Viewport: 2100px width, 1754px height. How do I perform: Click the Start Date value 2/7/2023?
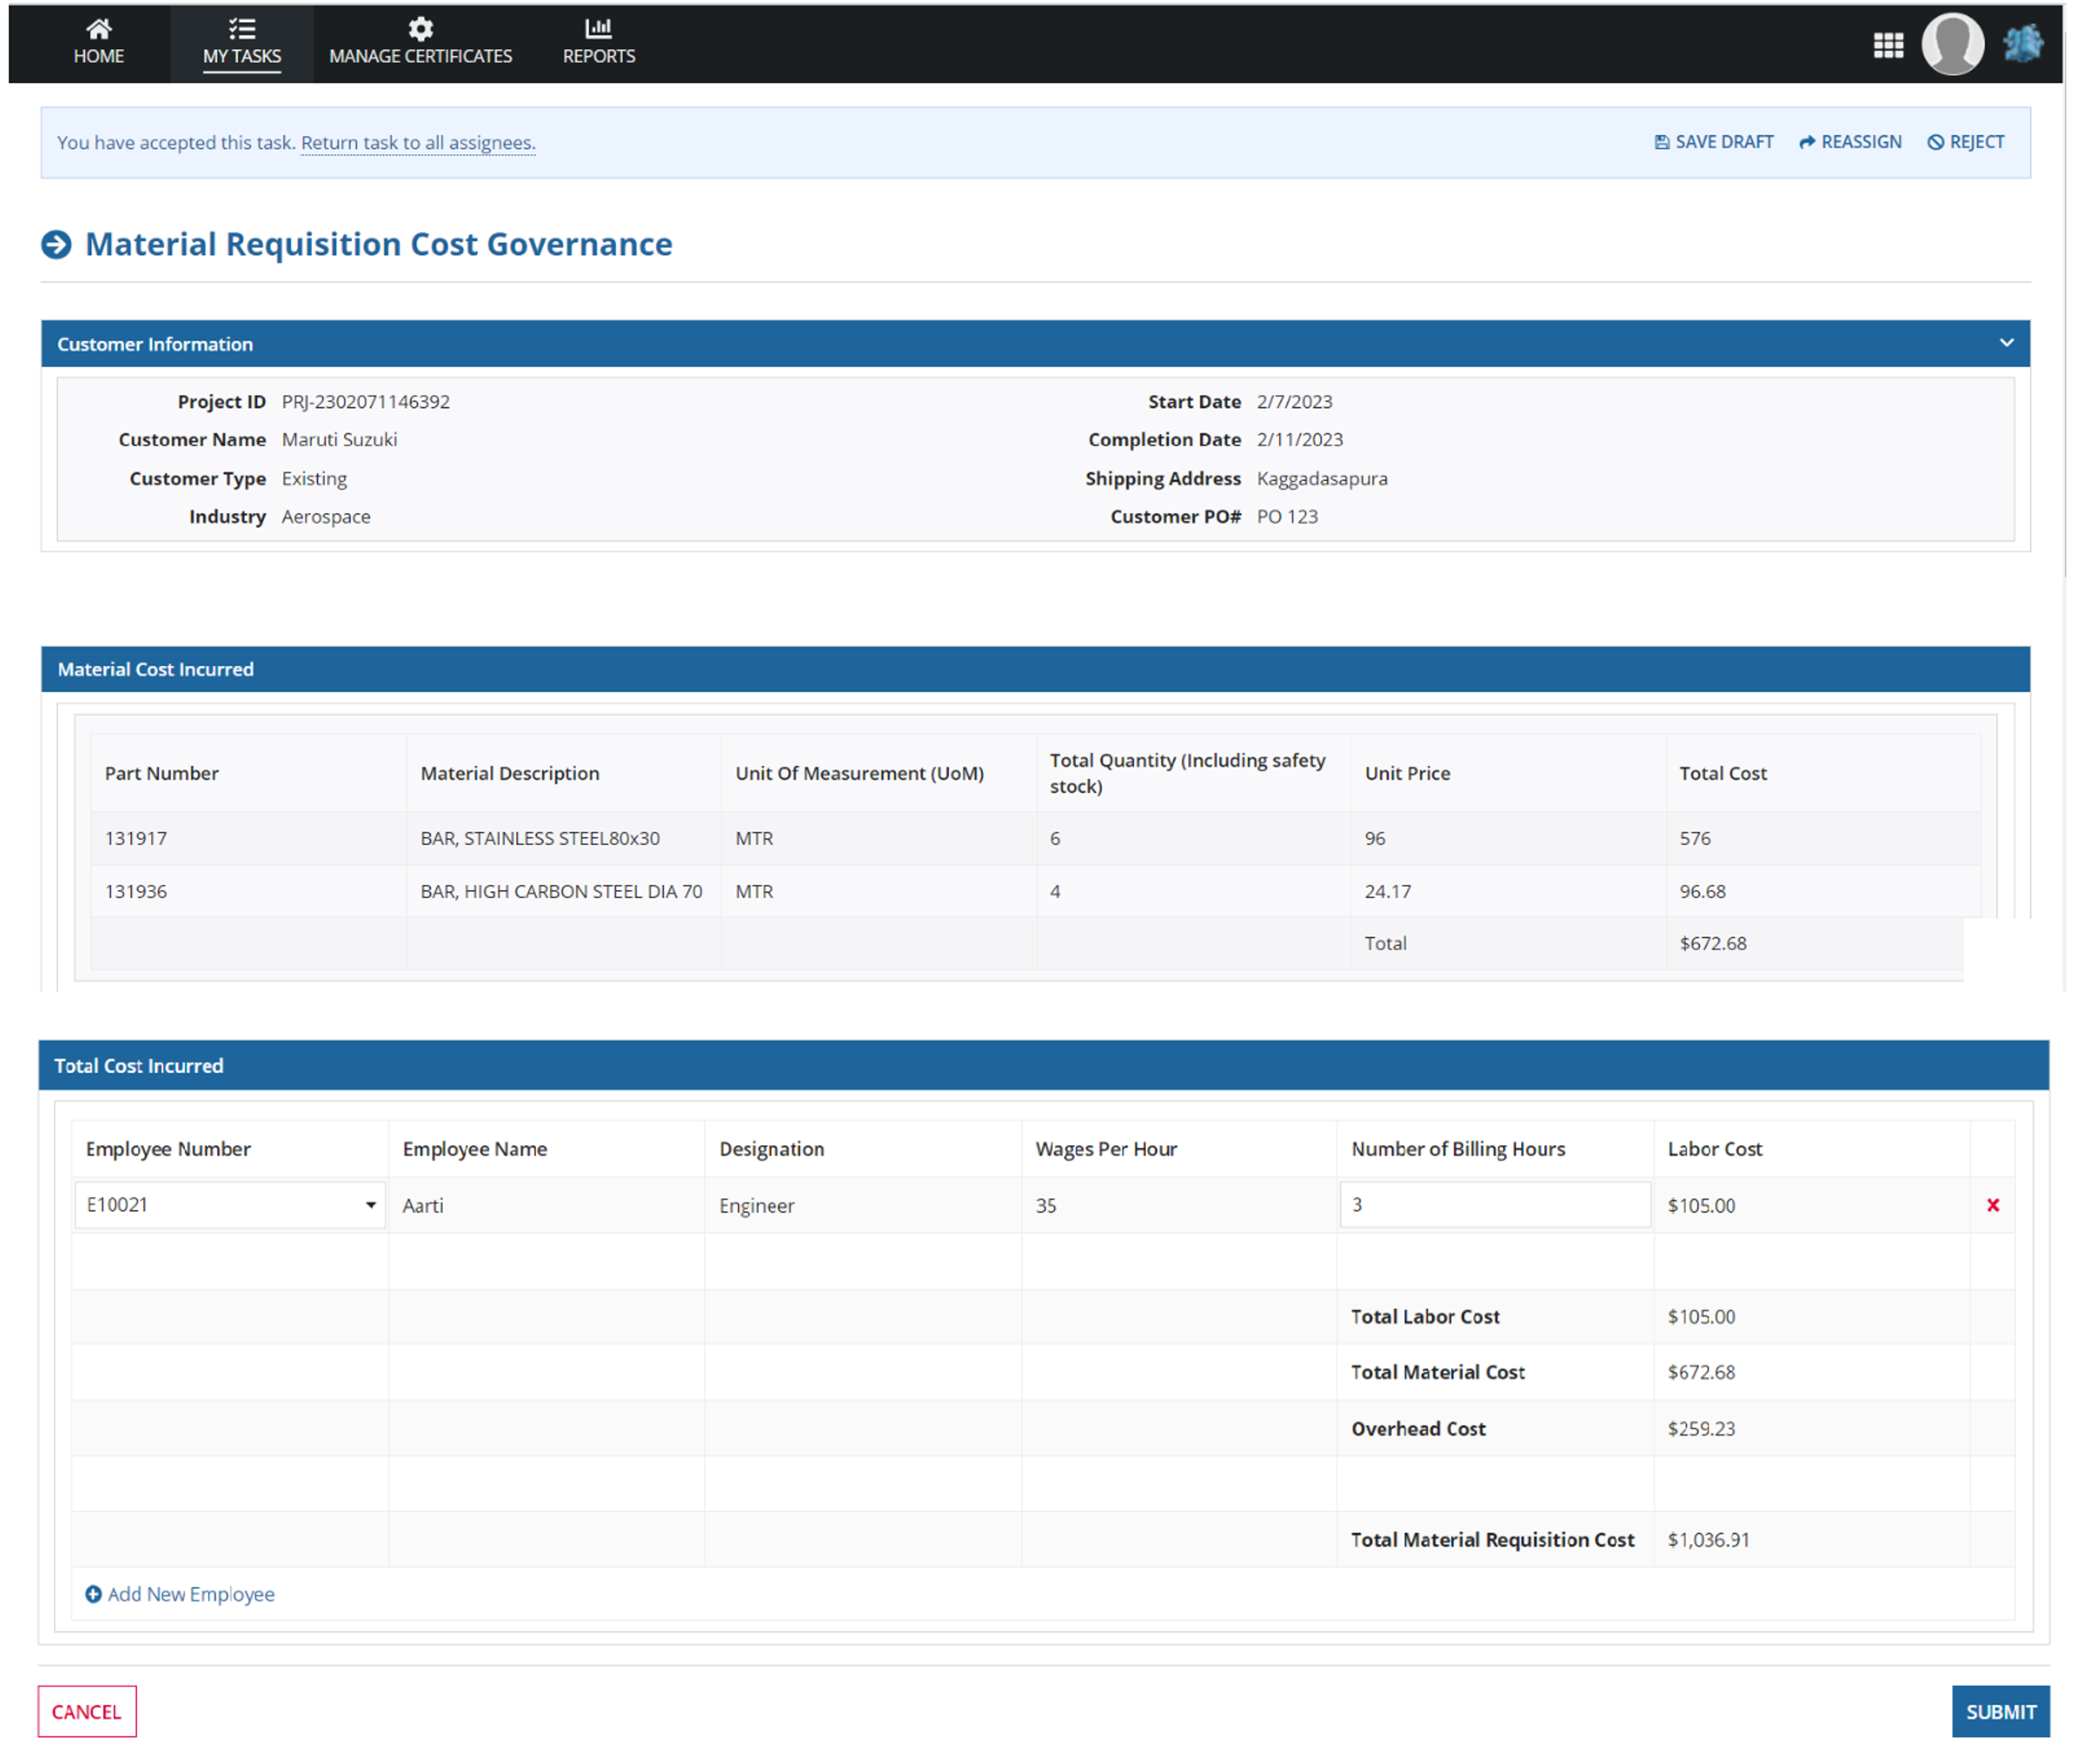coord(1294,401)
